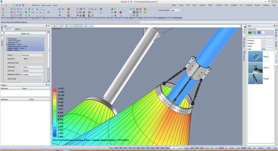Adjust the Stress Scale slider
Image resolution: width=278 pixels, height=151 pixels.
click(32, 78)
